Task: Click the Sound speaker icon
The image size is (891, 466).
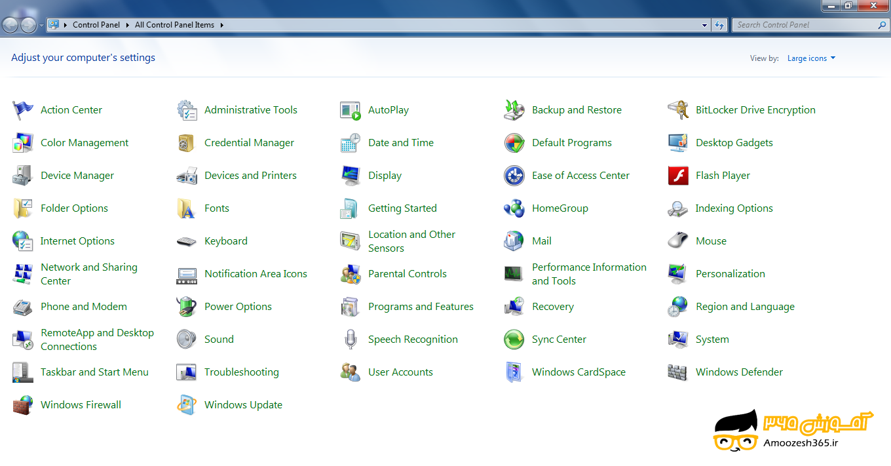Action: pos(187,340)
